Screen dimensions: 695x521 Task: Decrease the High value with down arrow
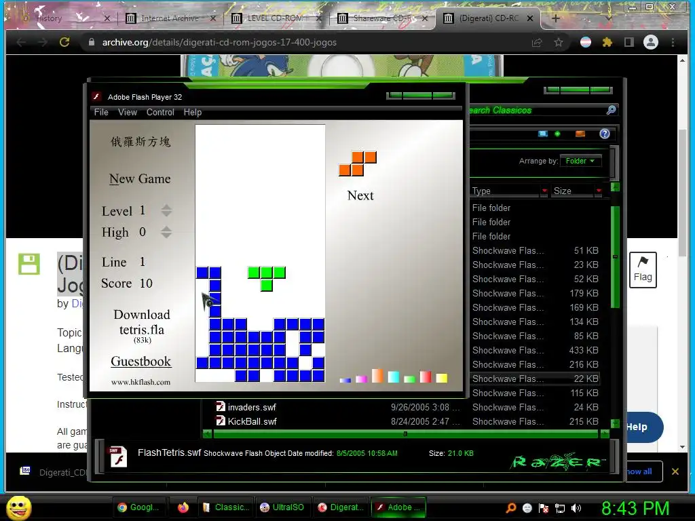166,235
